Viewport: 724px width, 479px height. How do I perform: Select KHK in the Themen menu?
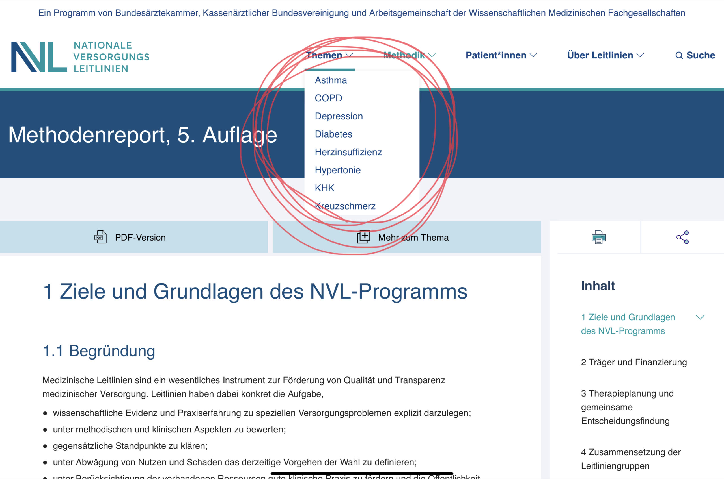(x=325, y=188)
